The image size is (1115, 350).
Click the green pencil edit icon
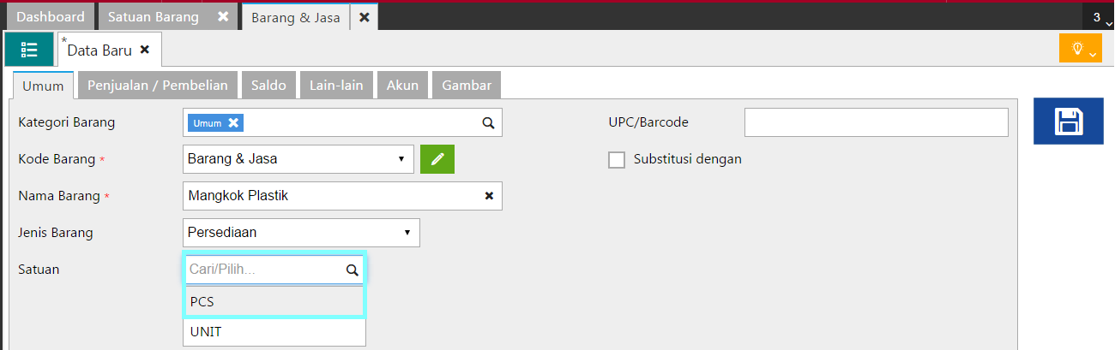point(437,158)
